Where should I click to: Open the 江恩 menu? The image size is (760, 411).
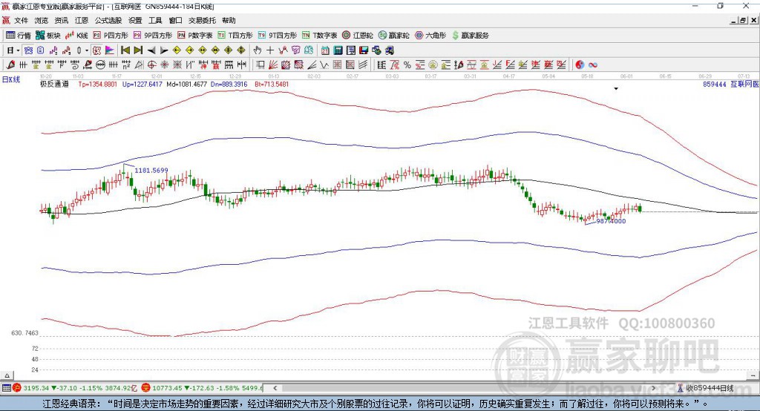point(82,20)
